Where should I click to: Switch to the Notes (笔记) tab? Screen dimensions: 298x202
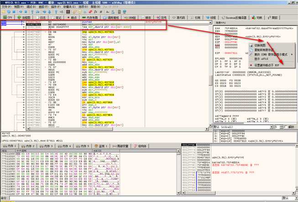[56, 17]
